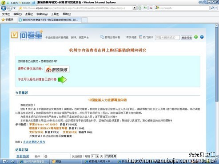Image resolution: width=219 pixels, height=164 pixels.
Task: Click the 搜索问卷 button
Action: tap(187, 38)
